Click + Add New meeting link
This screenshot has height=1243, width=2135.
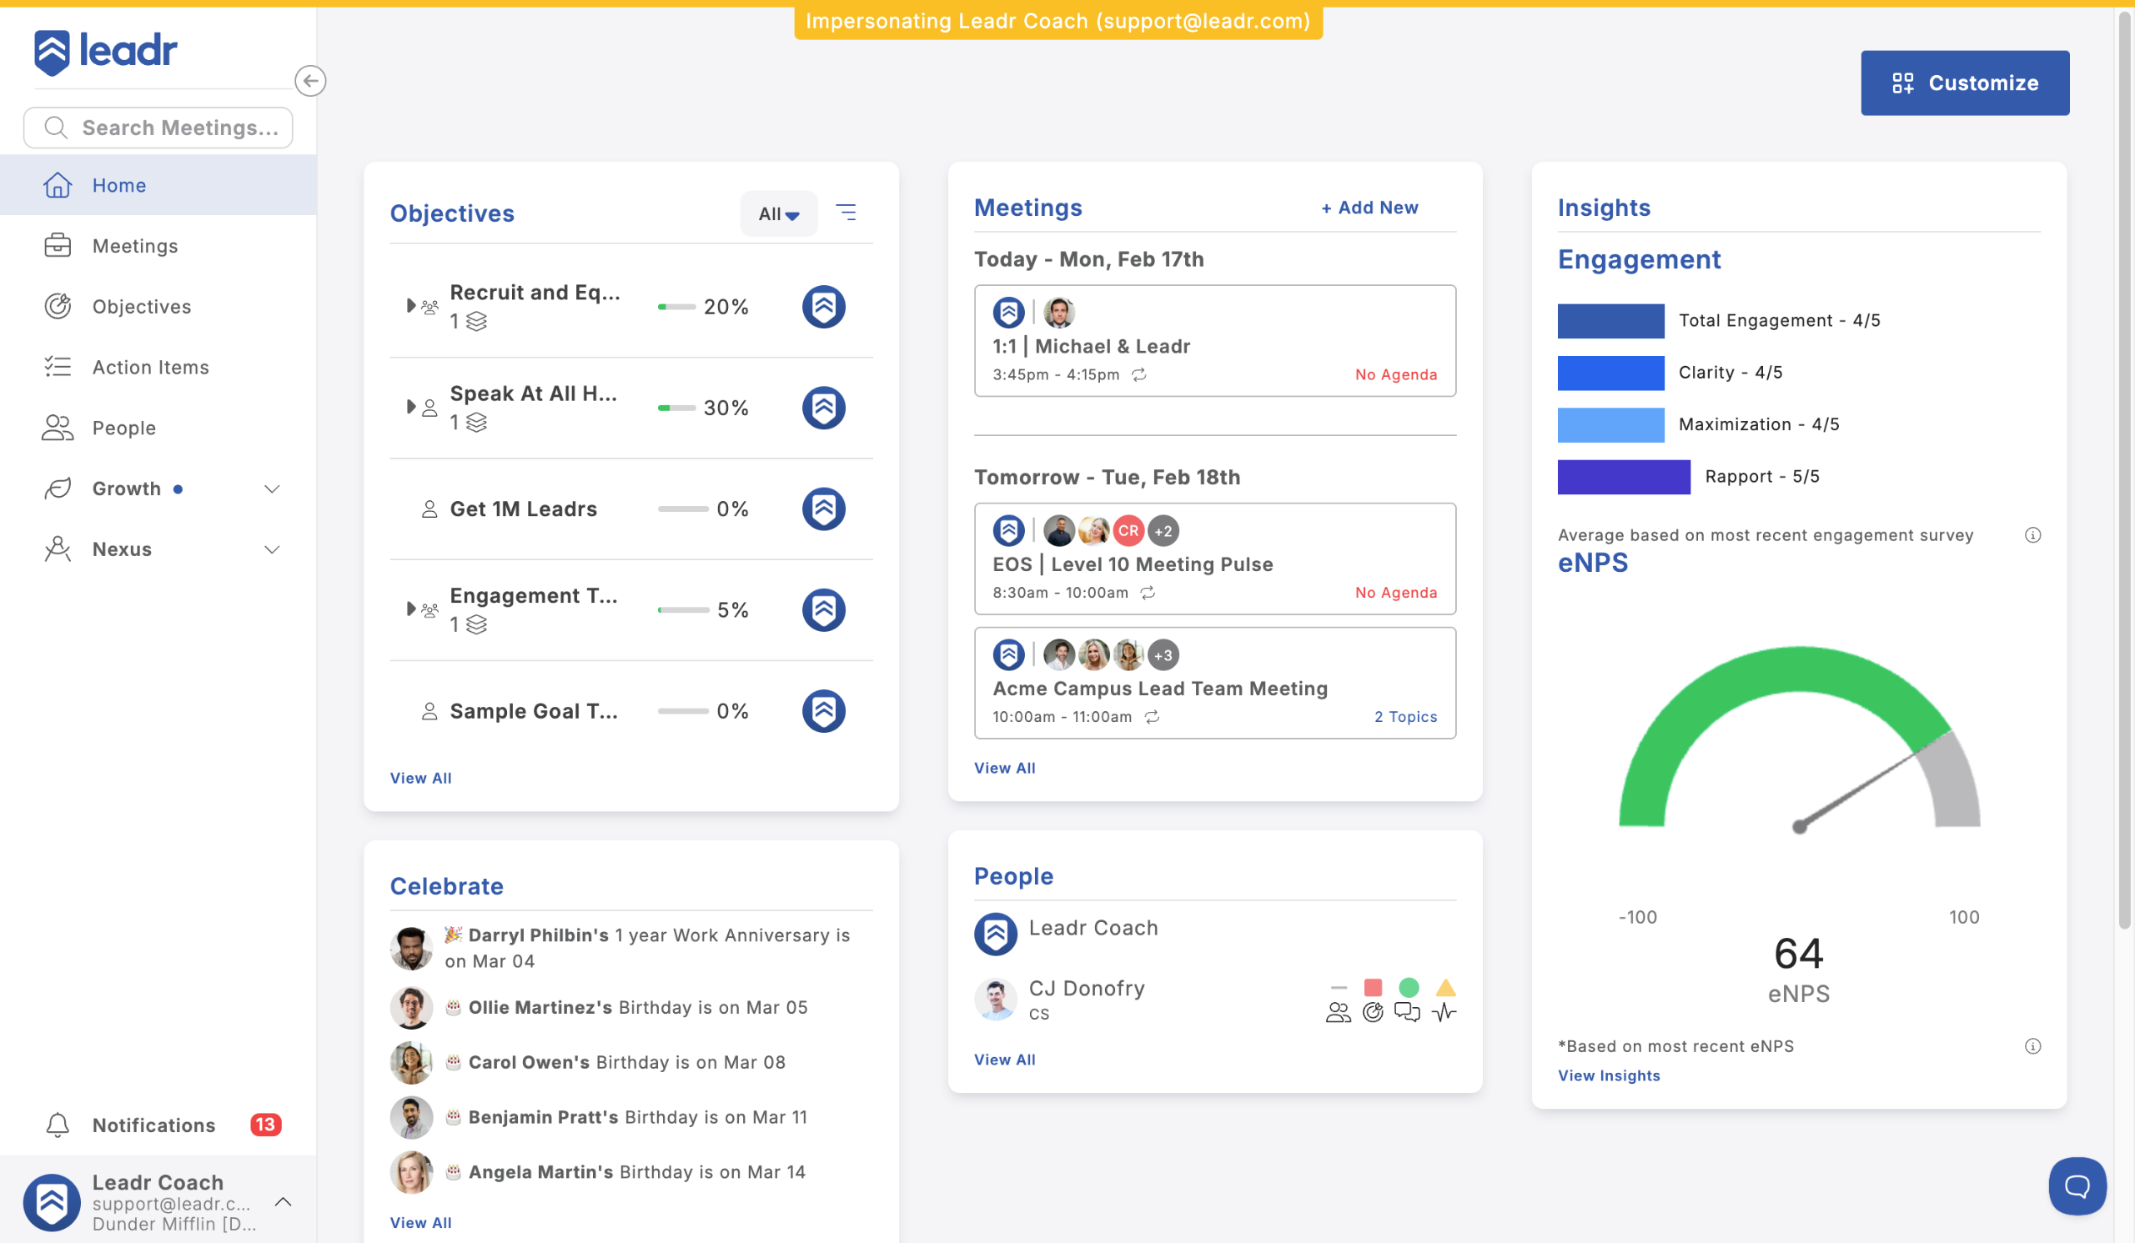click(1369, 208)
